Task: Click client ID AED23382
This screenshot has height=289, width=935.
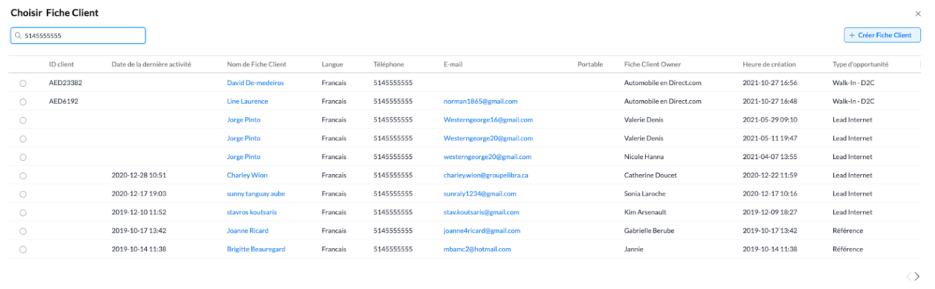Action: point(65,83)
